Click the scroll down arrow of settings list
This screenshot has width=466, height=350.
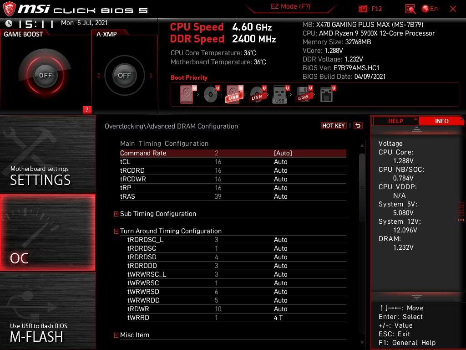click(362, 343)
